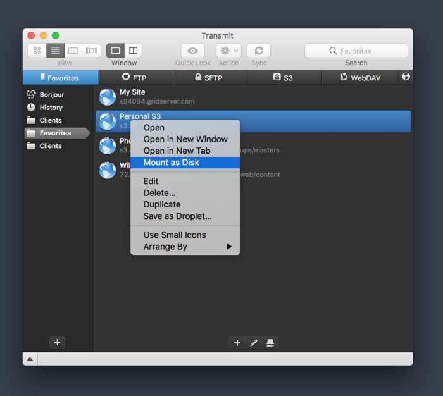This screenshot has width=443, height=396.
Task: Click the Personal S3 globe icon
Action: [x=108, y=121]
